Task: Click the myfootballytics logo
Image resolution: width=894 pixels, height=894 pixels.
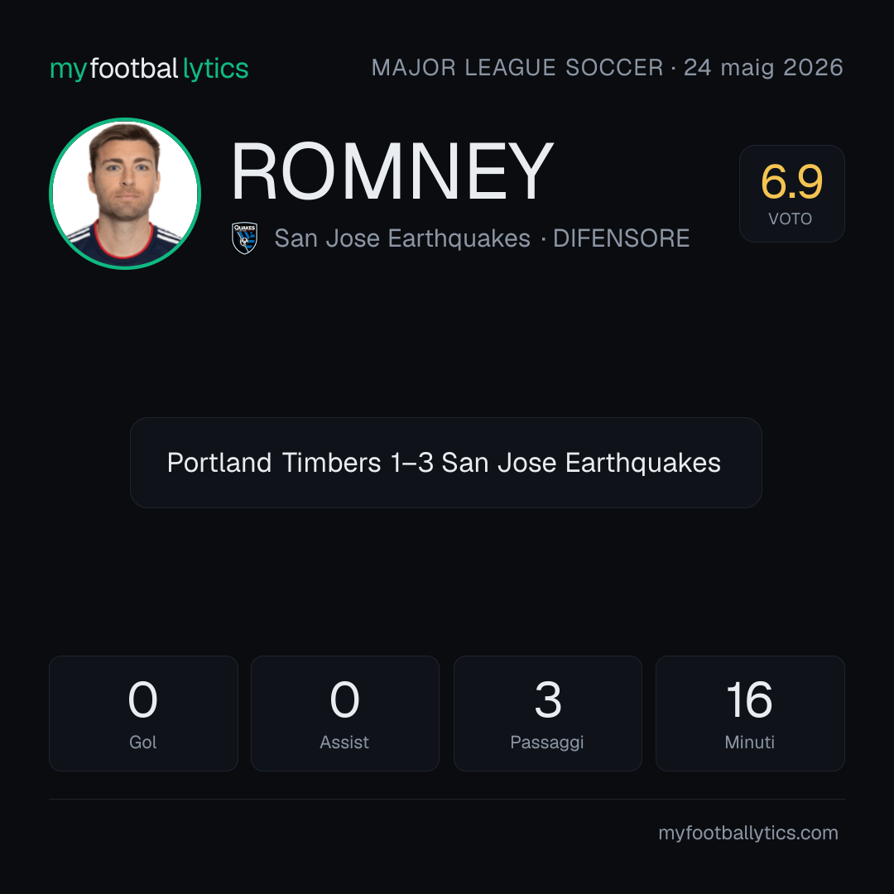Action: pos(149,69)
